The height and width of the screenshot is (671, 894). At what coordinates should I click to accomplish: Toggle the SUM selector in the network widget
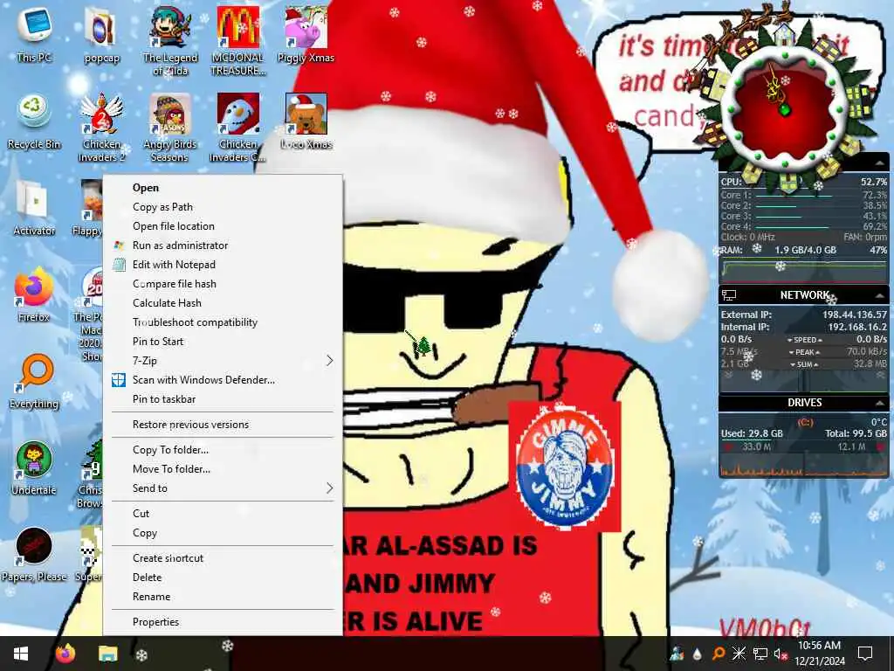coord(804,364)
